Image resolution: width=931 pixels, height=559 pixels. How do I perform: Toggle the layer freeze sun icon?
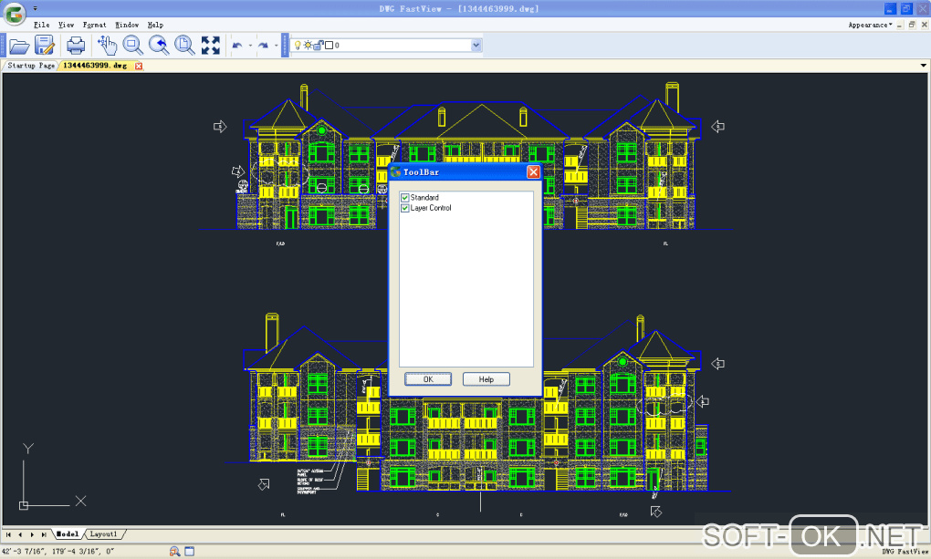[308, 45]
